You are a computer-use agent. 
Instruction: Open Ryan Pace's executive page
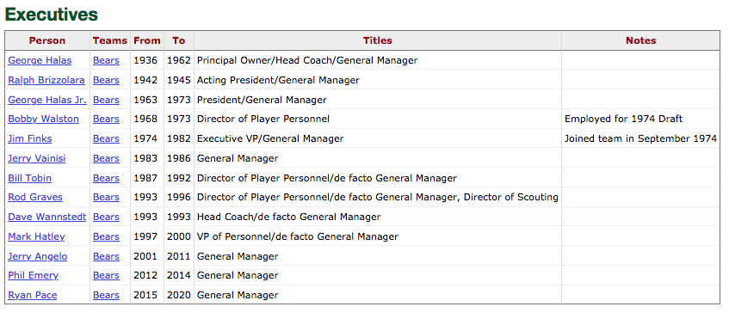(33, 295)
